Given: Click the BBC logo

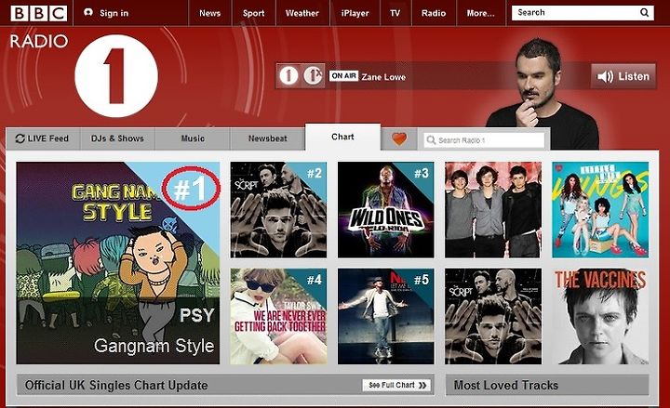Looking at the screenshot, I should tap(39, 13).
